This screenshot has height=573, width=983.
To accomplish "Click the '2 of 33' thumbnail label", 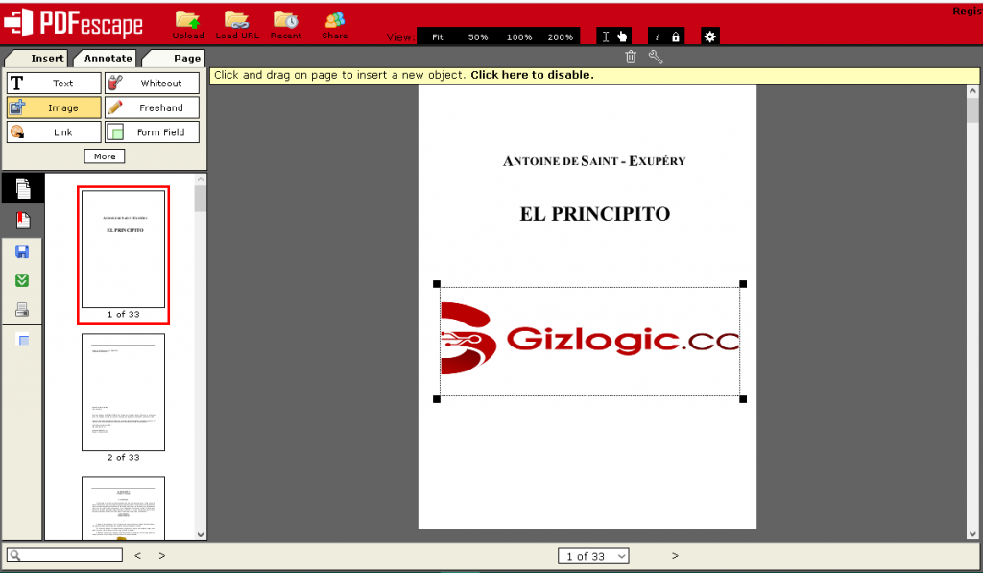I will (124, 457).
